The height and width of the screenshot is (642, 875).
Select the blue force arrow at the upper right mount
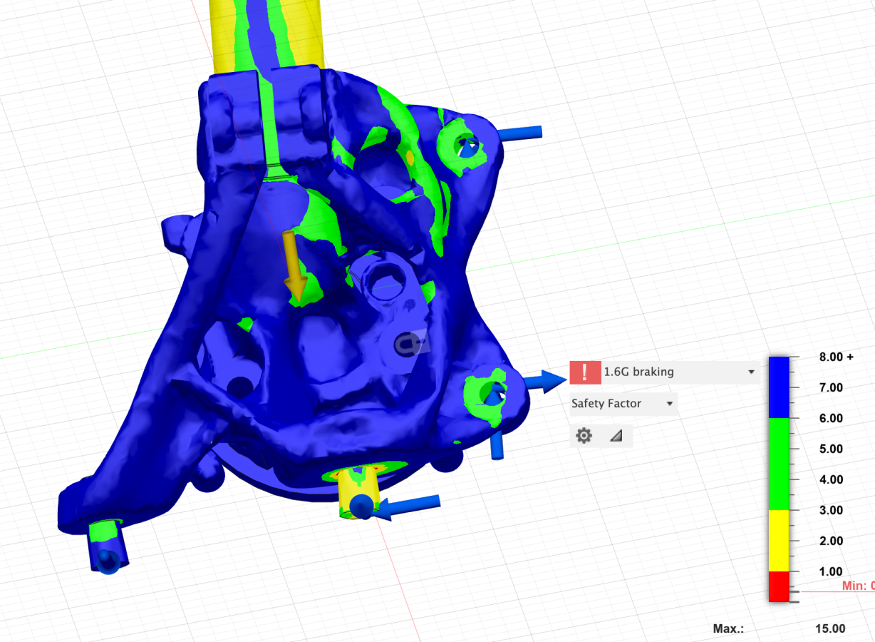(x=520, y=133)
